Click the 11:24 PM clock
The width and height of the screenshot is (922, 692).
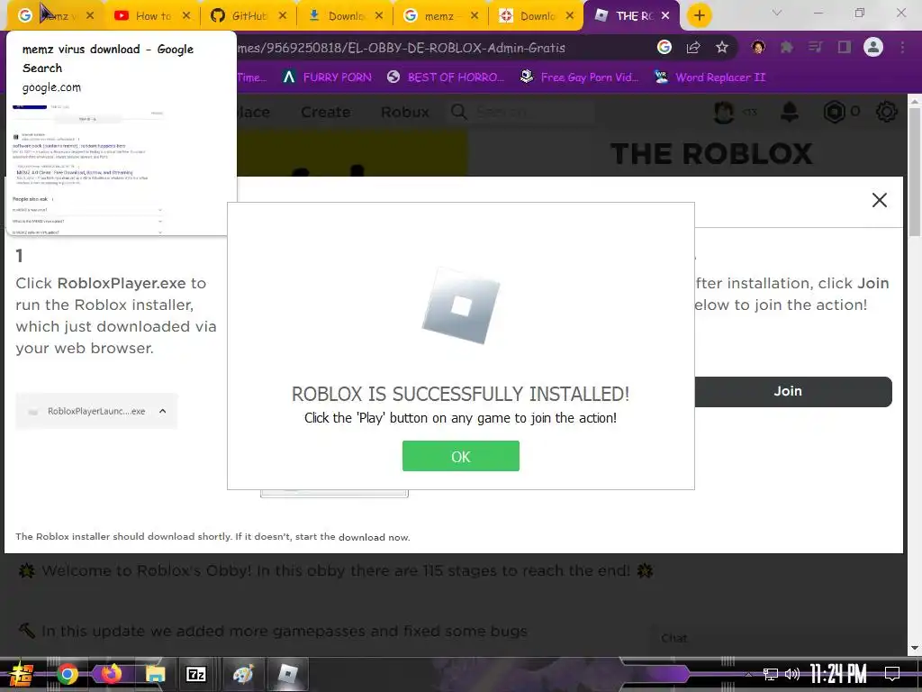(x=838, y=674)
